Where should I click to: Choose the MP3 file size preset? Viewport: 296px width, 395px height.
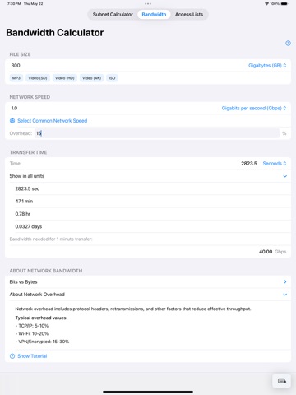16,78
